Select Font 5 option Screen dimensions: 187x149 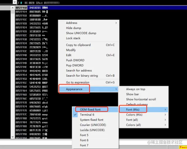click(x=95, y=135)
